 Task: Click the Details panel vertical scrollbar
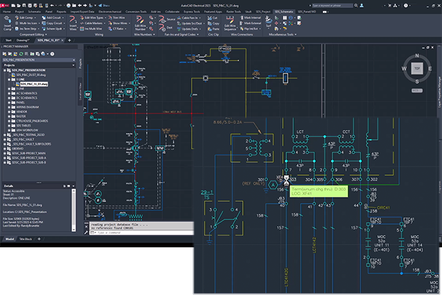pyautogui.click(x=74, y=208)
